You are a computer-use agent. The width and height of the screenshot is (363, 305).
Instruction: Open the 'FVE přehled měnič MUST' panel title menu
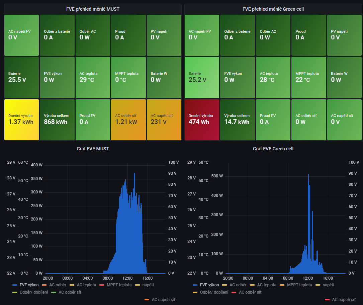click(x=93, y=9)
